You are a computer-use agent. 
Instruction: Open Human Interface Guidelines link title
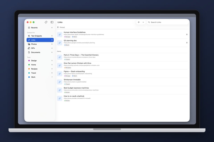point(75,32)
